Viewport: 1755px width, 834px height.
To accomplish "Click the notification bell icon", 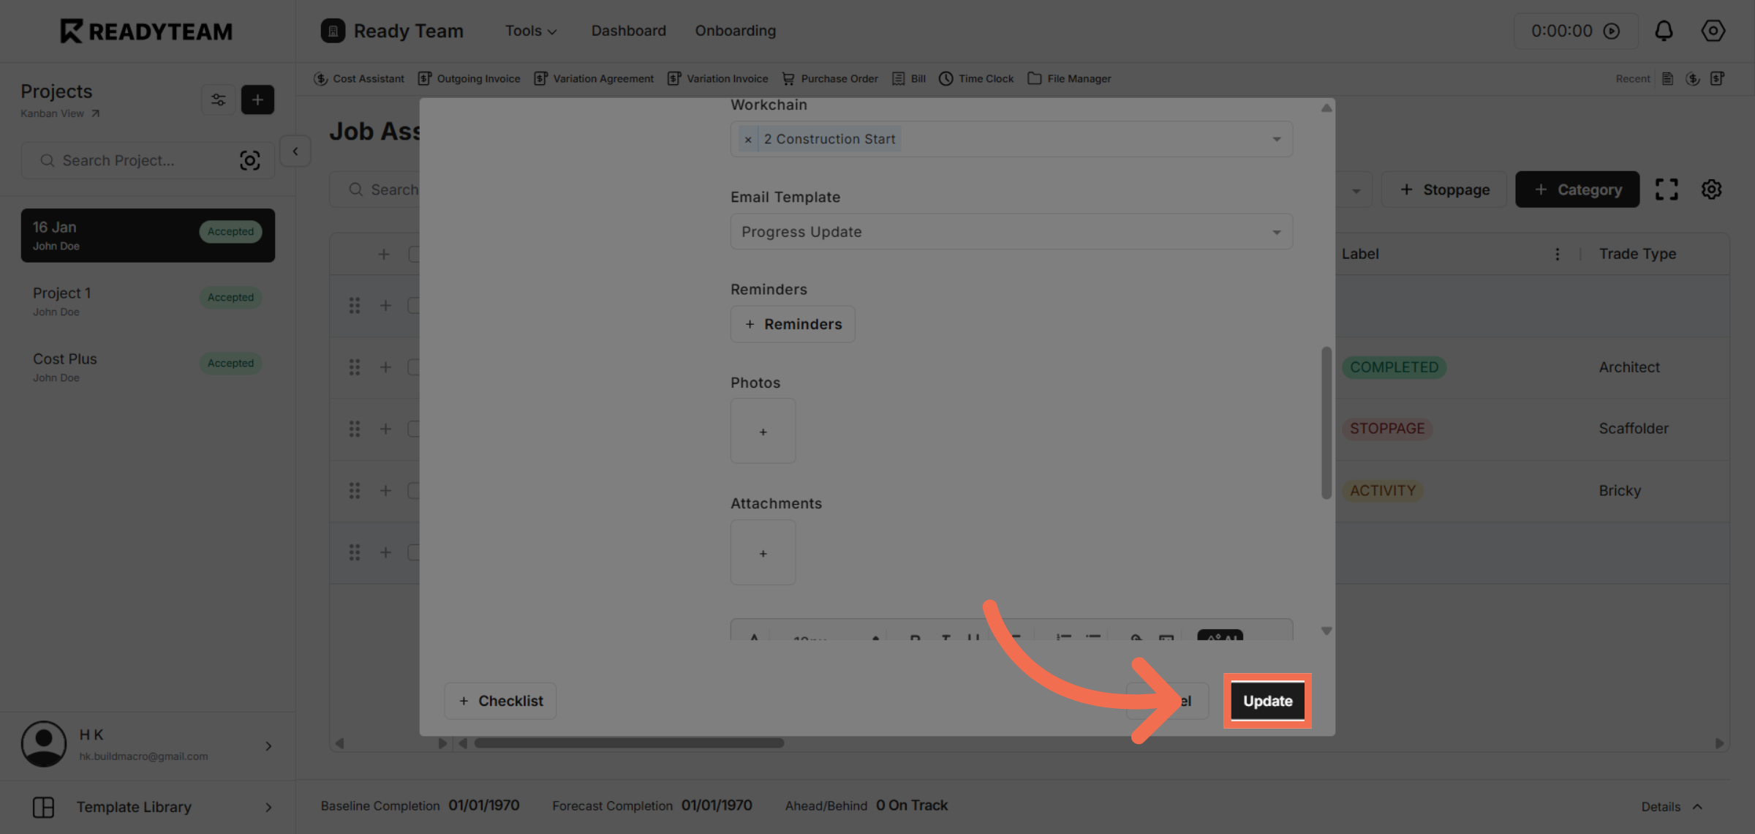I will coord(1664,31).
